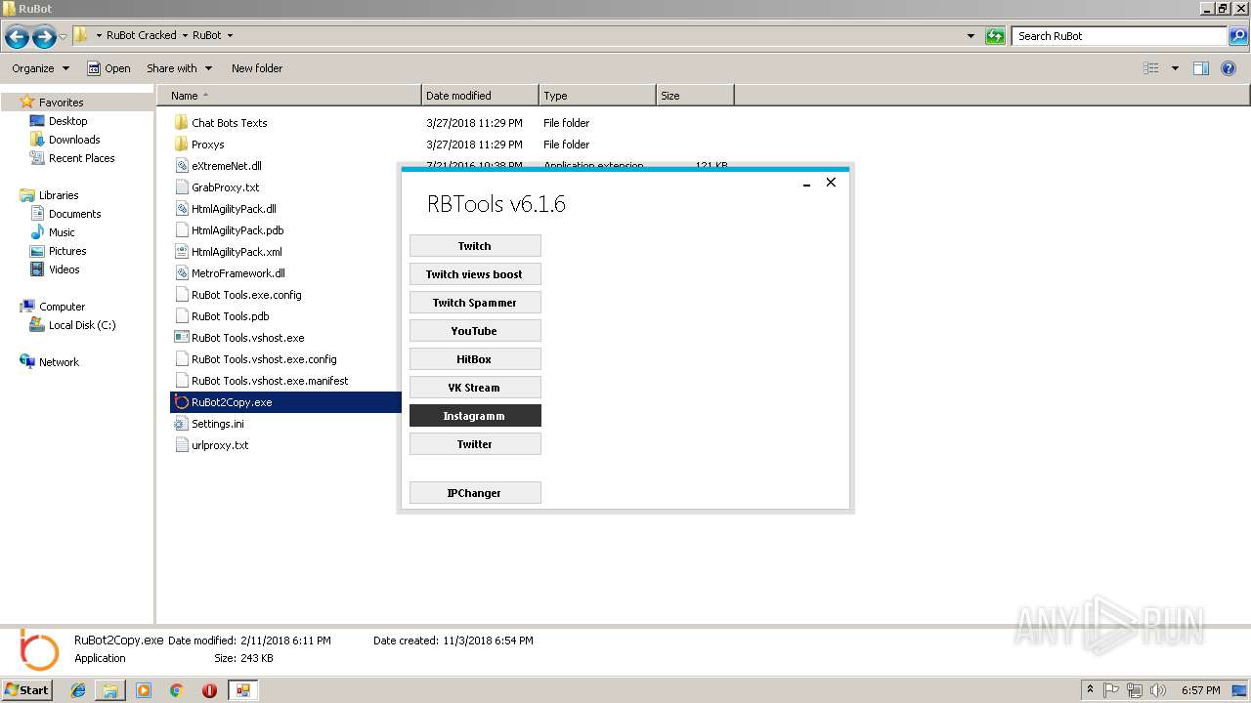Click inside the Search RuBot field
Image resolution: width=1251 pixels, height=703 pixels.
tap(1120, 36)
